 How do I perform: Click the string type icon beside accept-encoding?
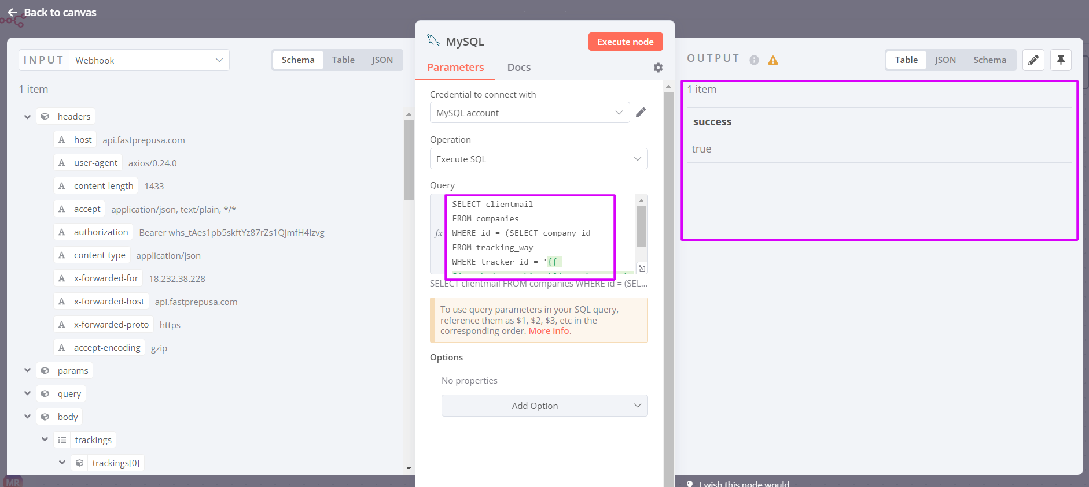point(61,348)
